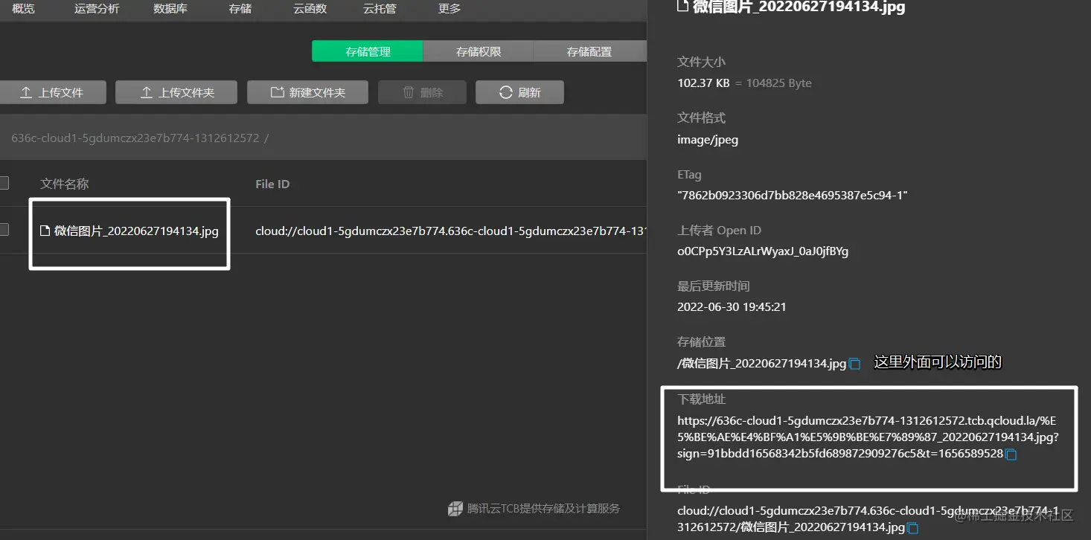Screen dimensions: 1091x540
Task: Click the disabled 删除 button
Action: tap(422, 92)
